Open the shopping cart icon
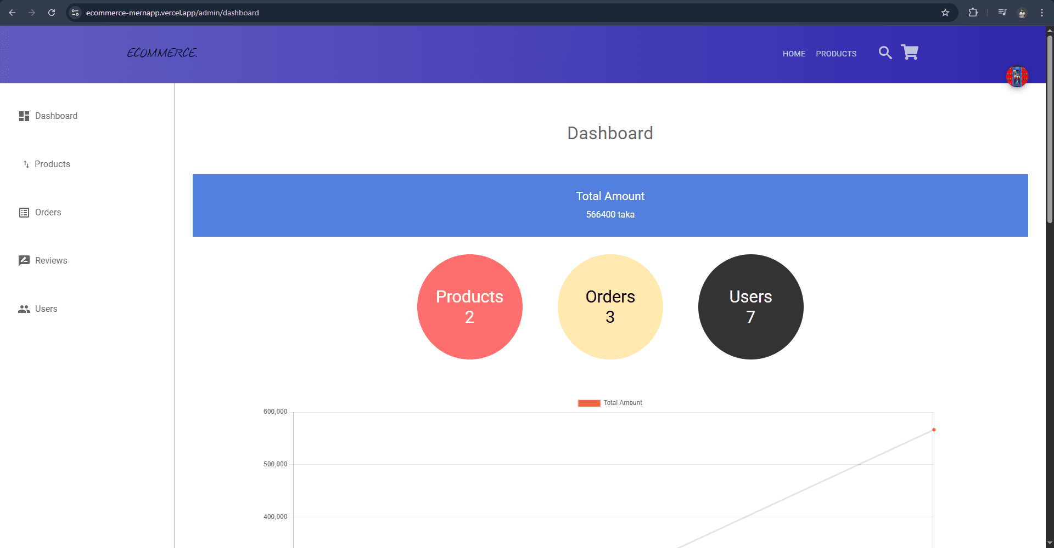The width and height of the screenshot is (1054, 548). [910, 53]
